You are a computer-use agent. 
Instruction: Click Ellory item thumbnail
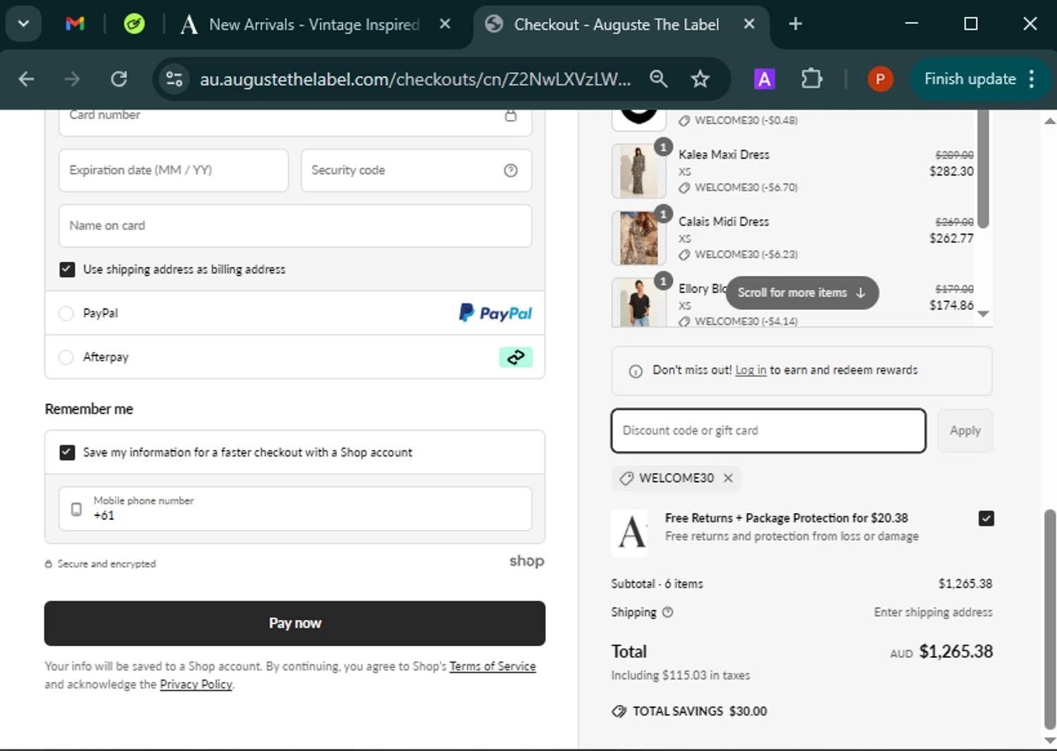(639, 303)
